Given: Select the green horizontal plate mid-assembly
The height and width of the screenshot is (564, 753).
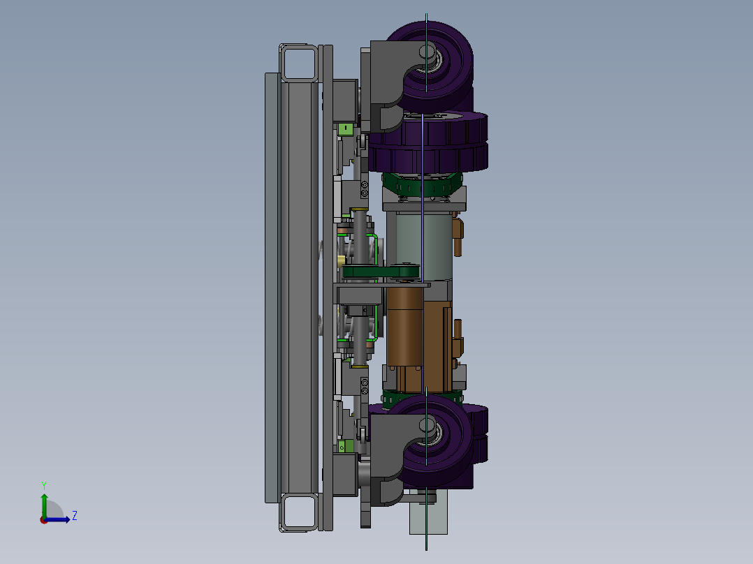Looking at the screenshot, I should point(377,270).
